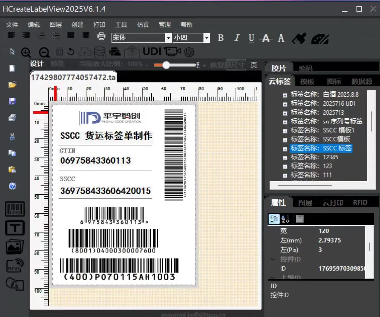The image size is (380, 317).
Task: Expand tree node sn 序列号标签
Action: [x=285, y=122]
